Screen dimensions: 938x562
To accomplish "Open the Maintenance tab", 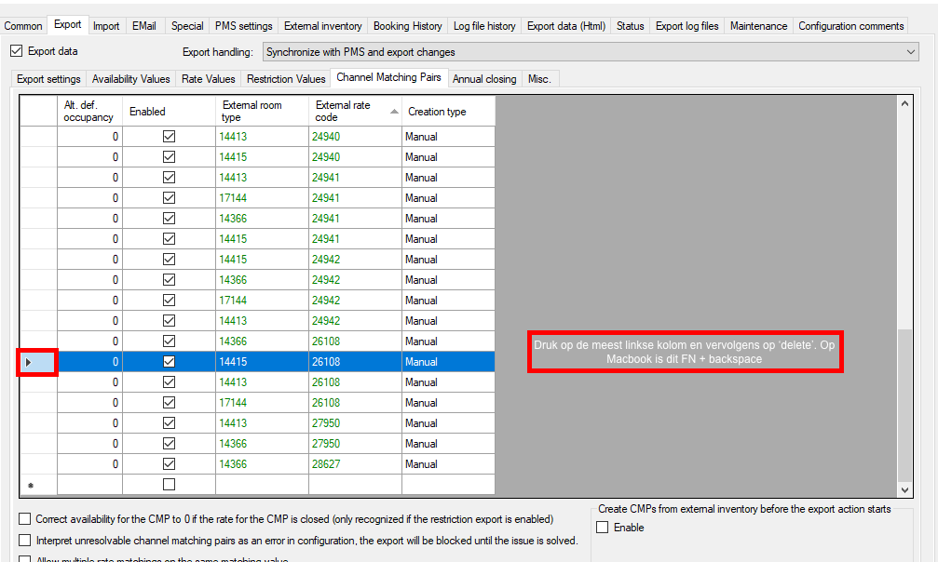I will coord(758,26).
